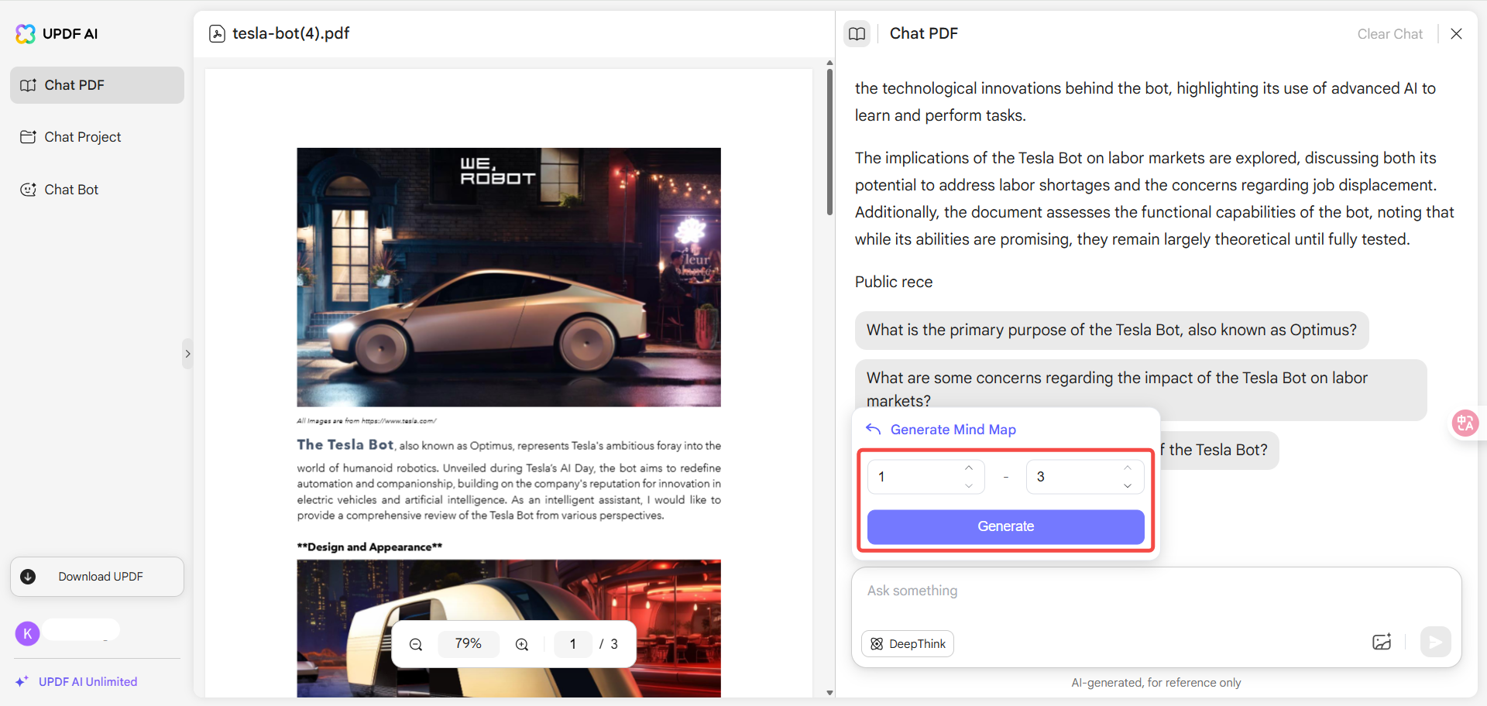This screenshot has width=1487, height=706.
Task: Increase the start page using the up stepper
Action: 968,468
